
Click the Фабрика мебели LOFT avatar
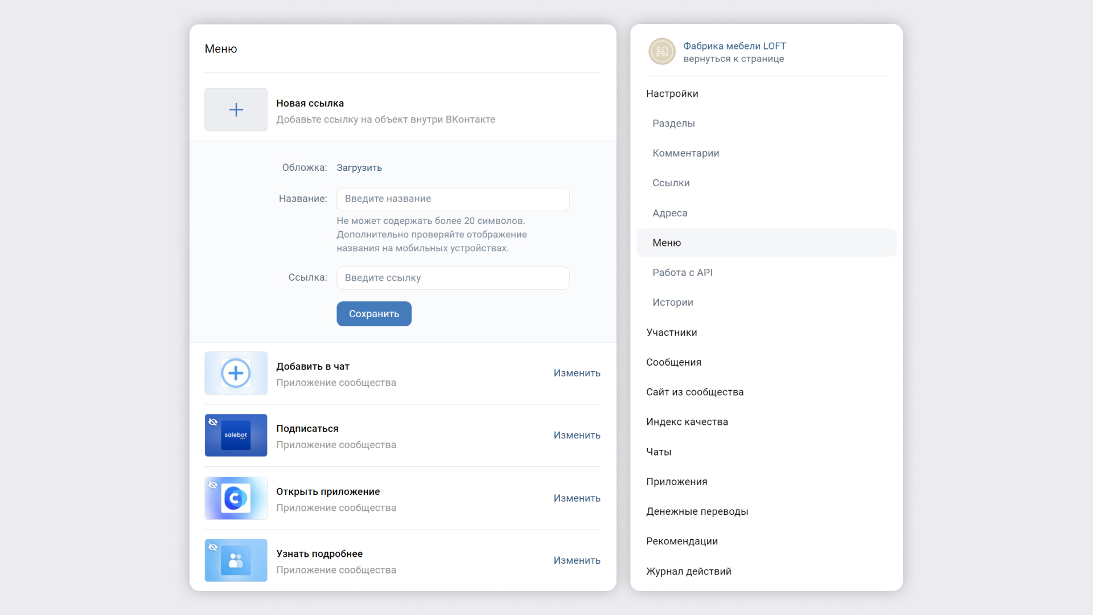click(662, 52)
